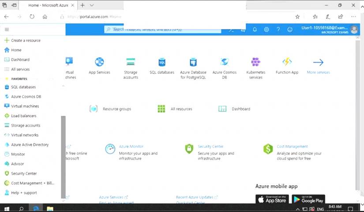Select Dashboard in the sidebar
Image resolution: width=364 pixels, height=212 pixels.
point(17,59)
